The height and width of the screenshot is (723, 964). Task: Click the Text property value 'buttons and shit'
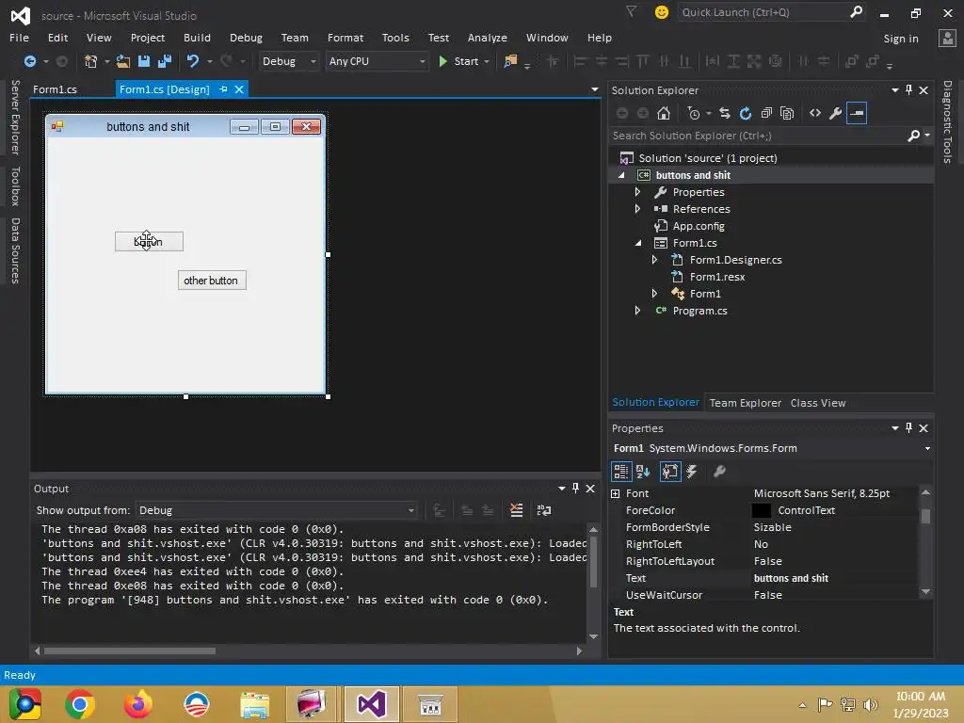coord(791,578)
